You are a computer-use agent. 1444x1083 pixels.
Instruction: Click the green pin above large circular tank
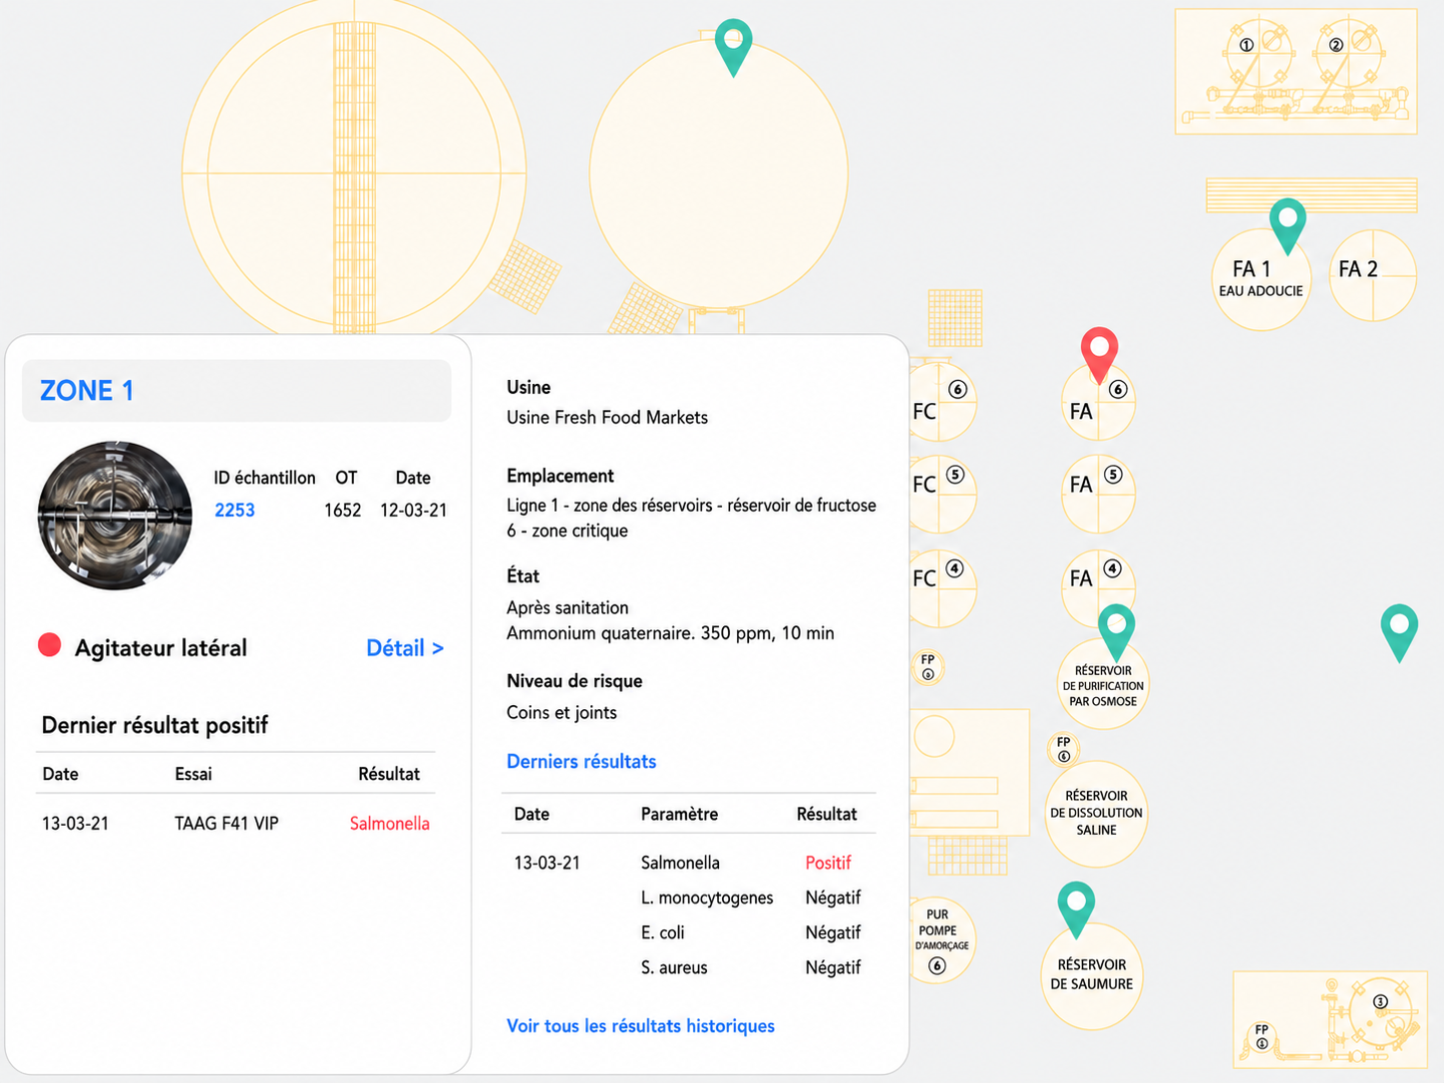click(x=733, y=44)
